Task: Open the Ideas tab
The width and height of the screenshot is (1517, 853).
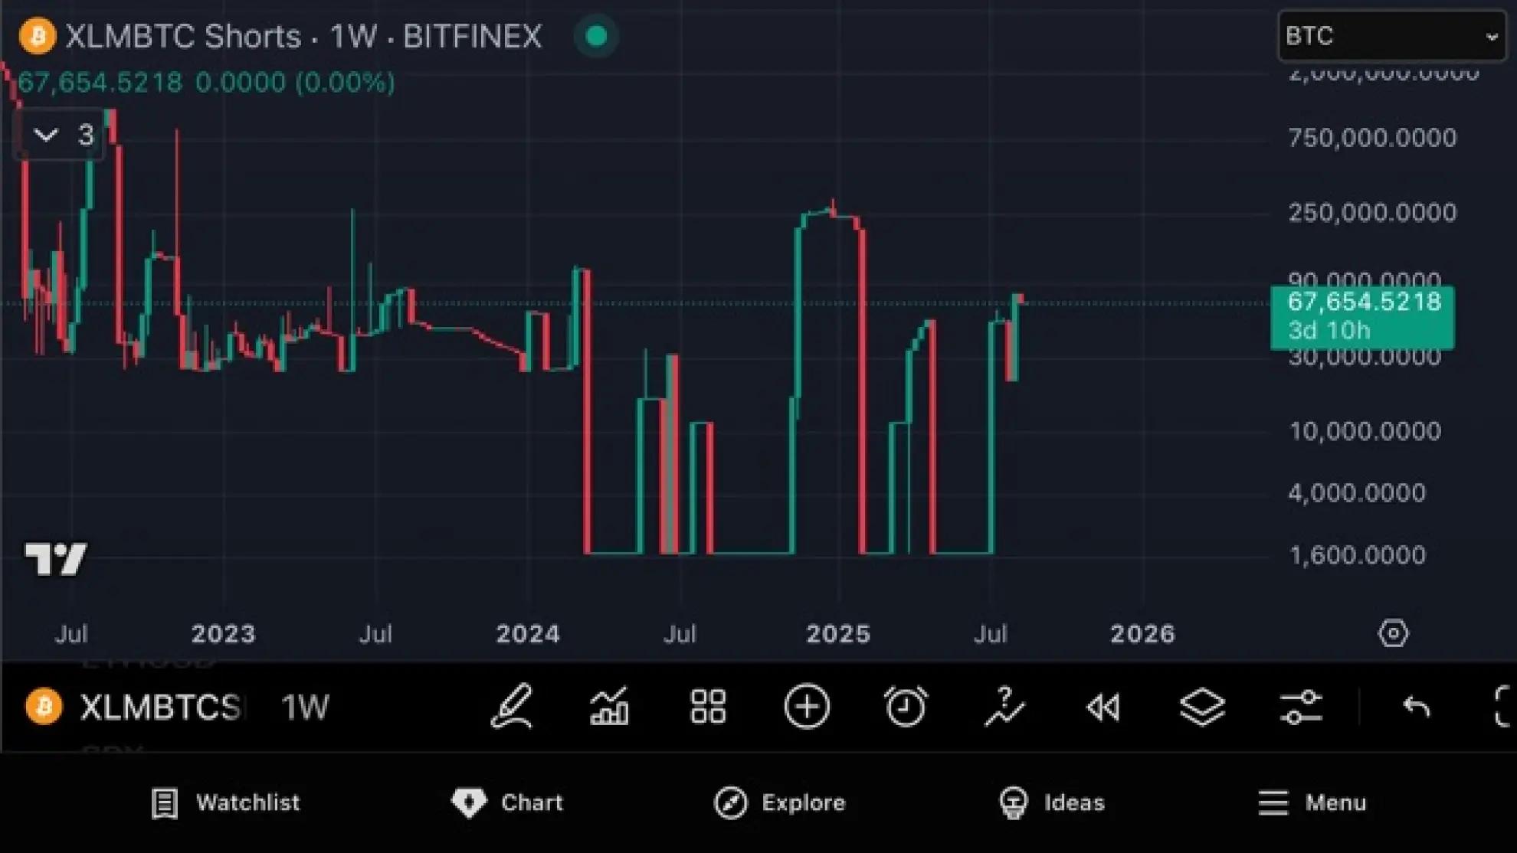Action: [1052, 802]
